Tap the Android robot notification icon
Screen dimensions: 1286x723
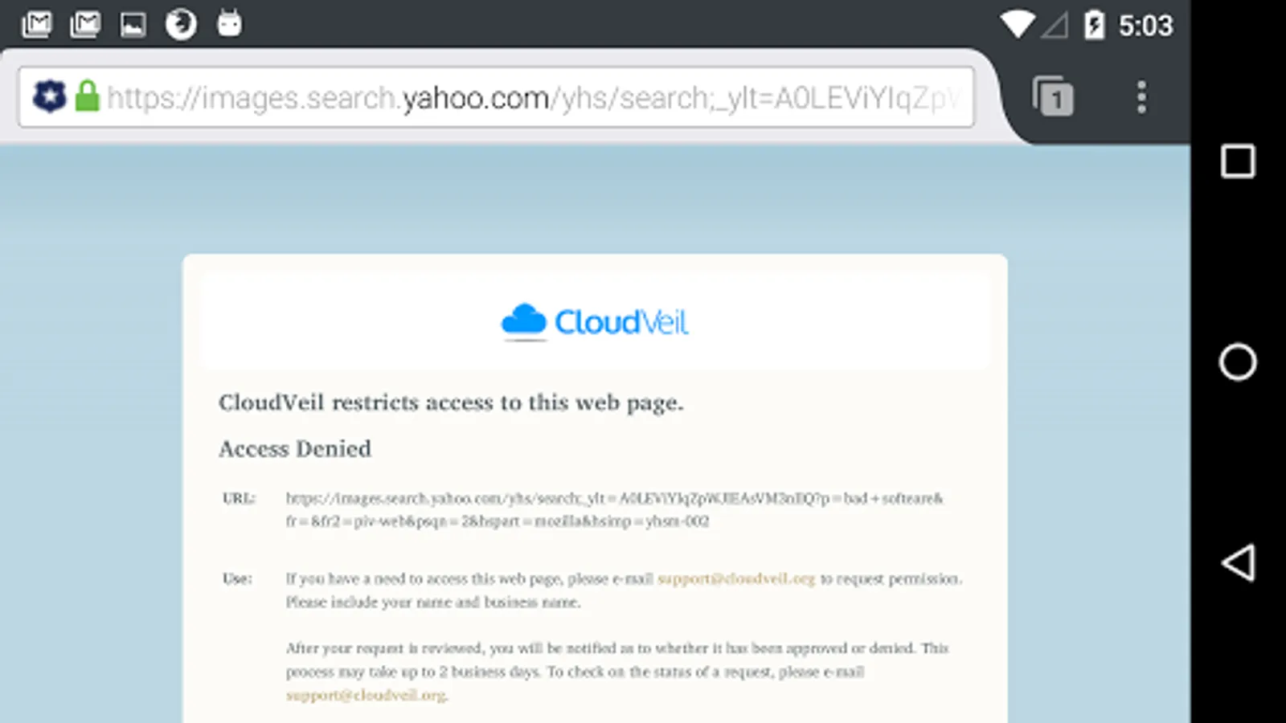click(x=229, y=23)
